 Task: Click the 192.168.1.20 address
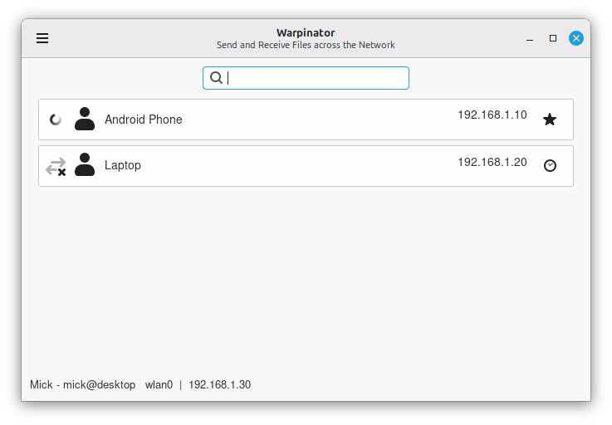(492, 162)
